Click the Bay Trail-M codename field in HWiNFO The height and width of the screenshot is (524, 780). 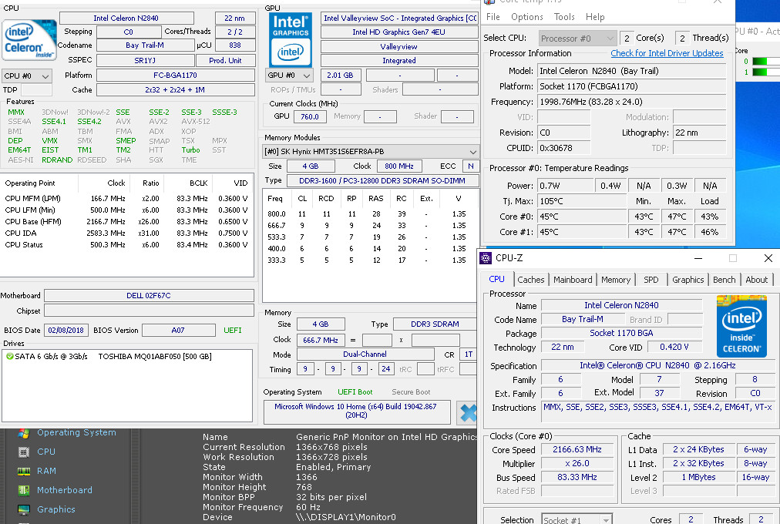[145, 45]
